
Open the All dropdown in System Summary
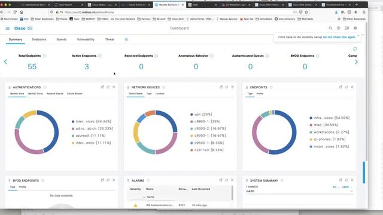(x=336, y=187)
